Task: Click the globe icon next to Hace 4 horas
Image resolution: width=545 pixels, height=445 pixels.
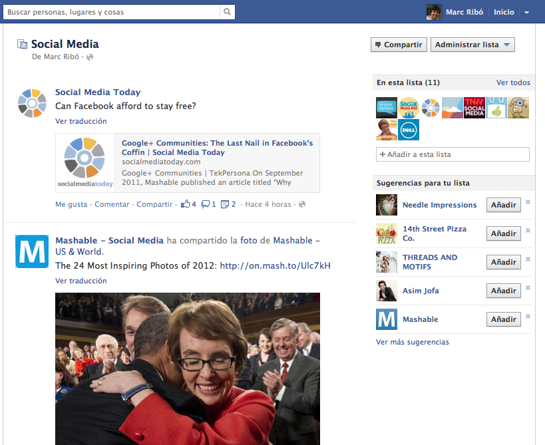Action: click(x=302, y=204)
